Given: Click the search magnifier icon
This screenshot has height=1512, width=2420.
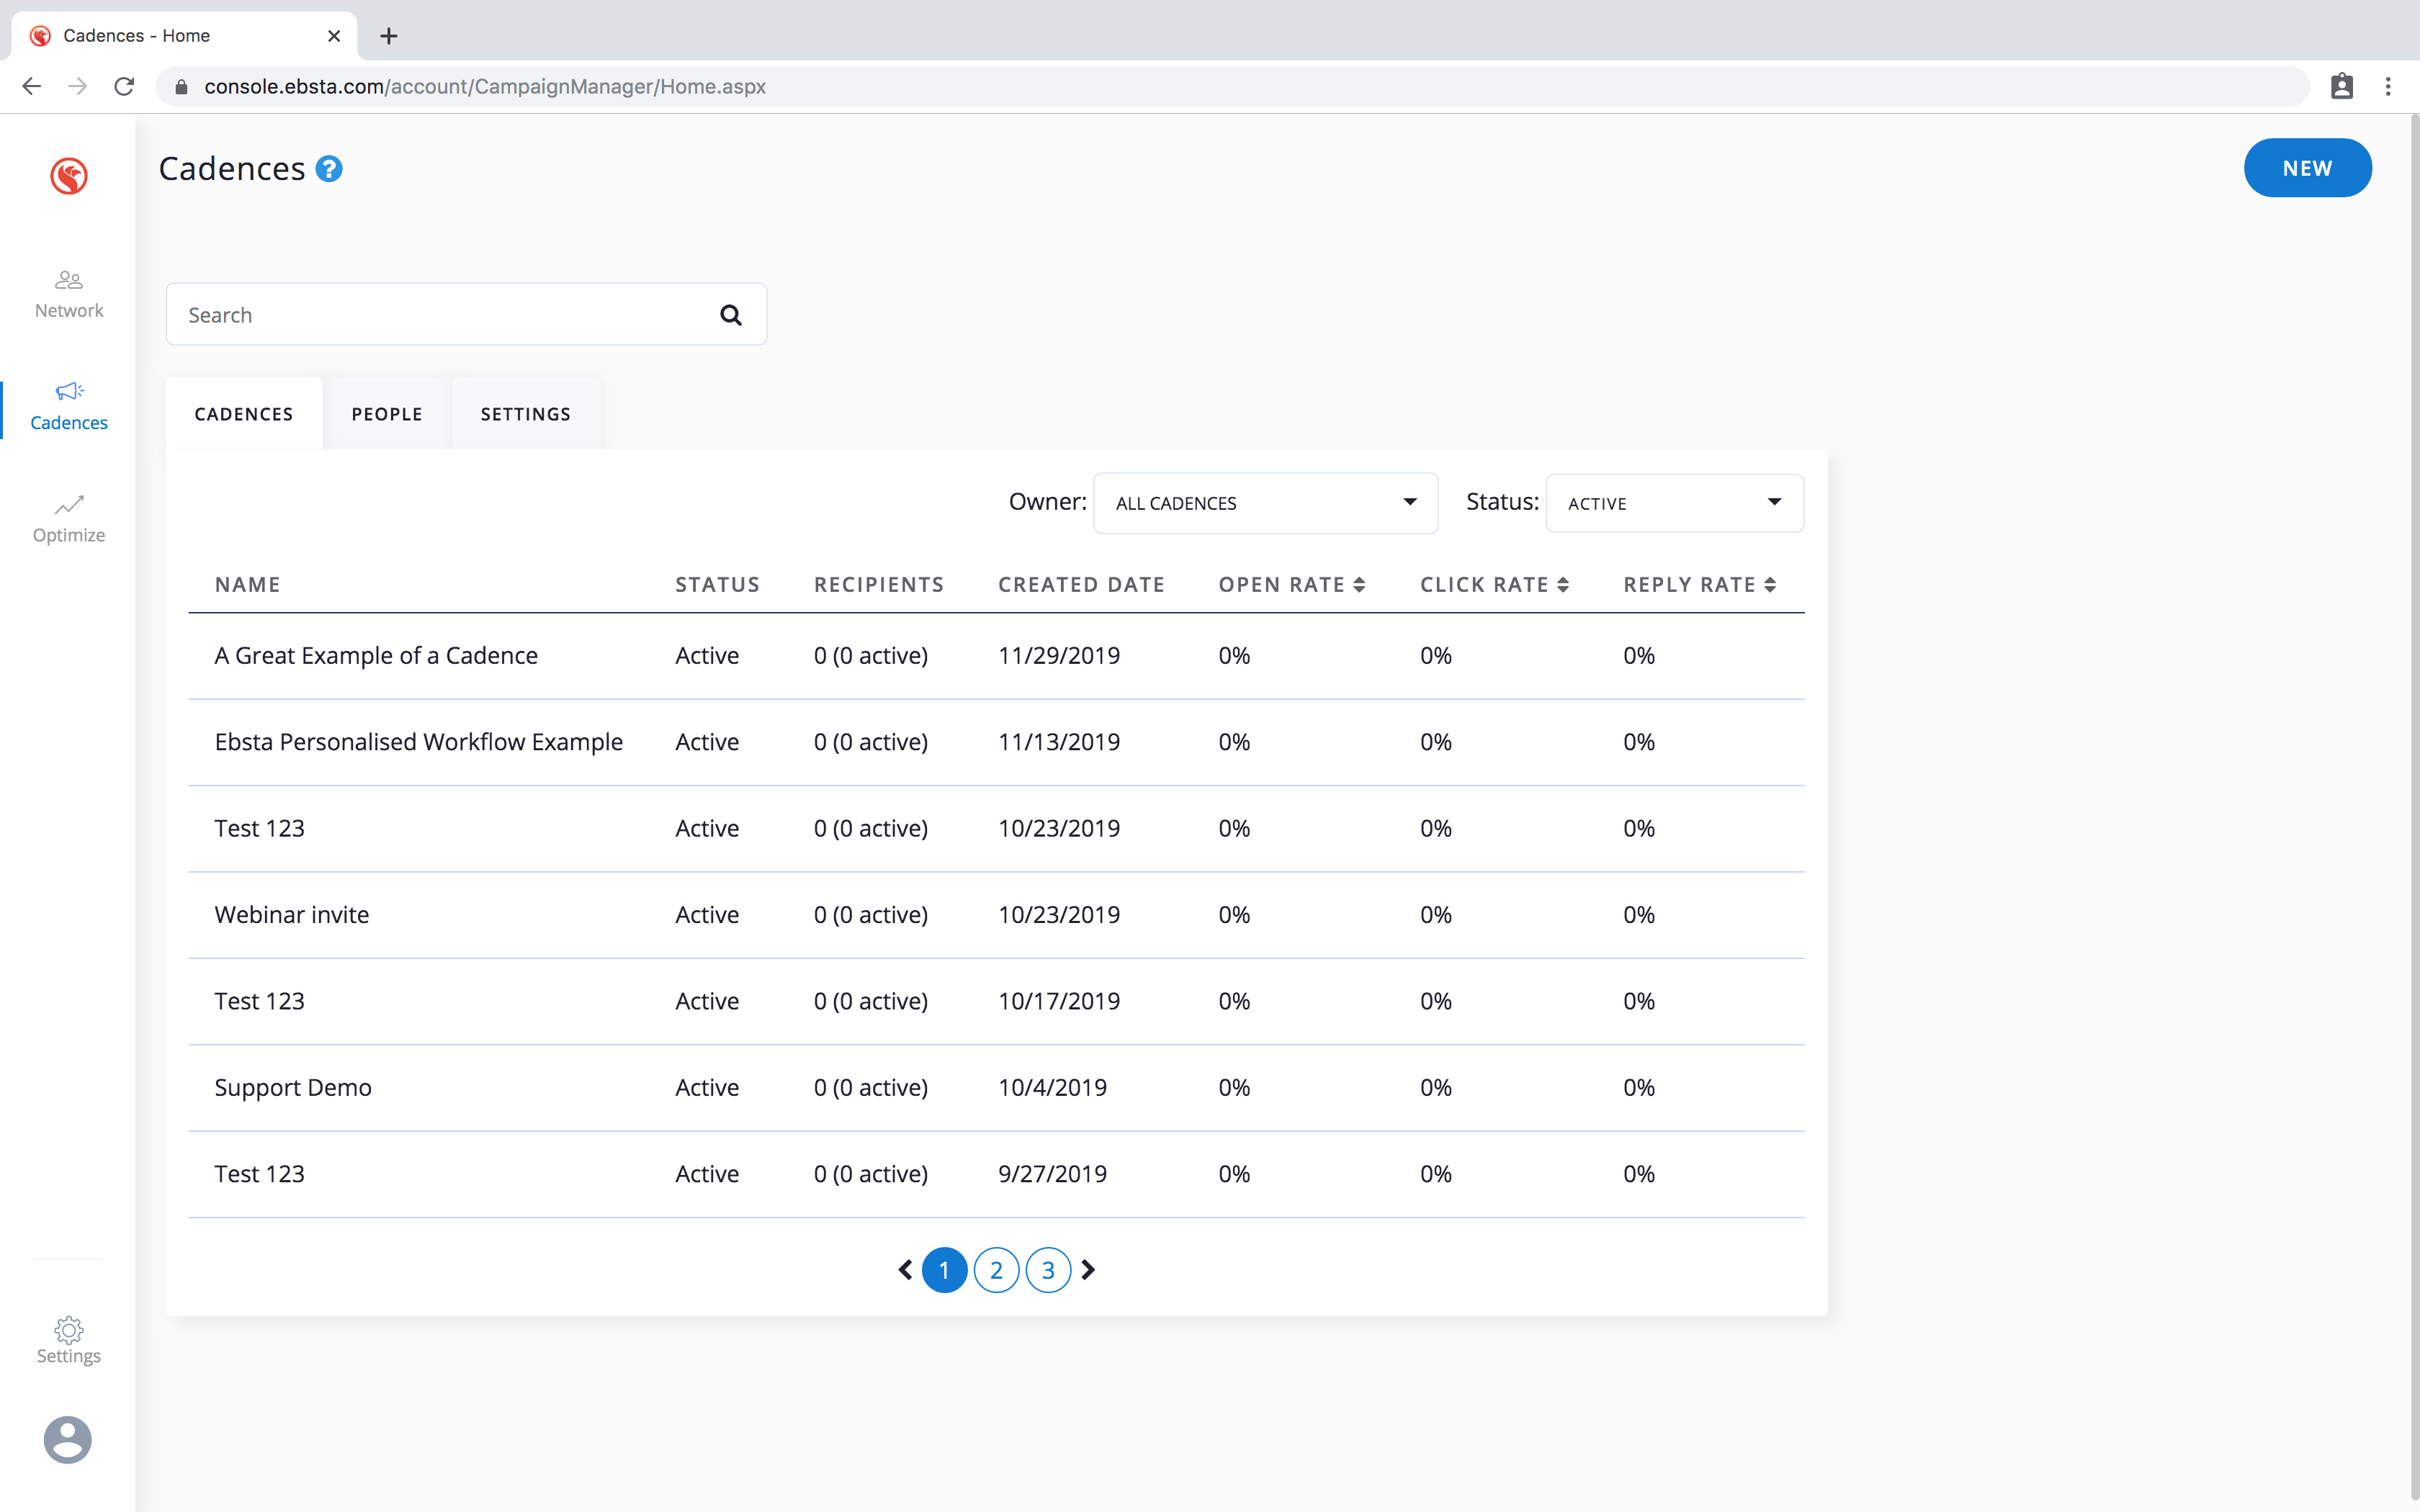Looking at the screenshot, I should (x=731, y=315).
